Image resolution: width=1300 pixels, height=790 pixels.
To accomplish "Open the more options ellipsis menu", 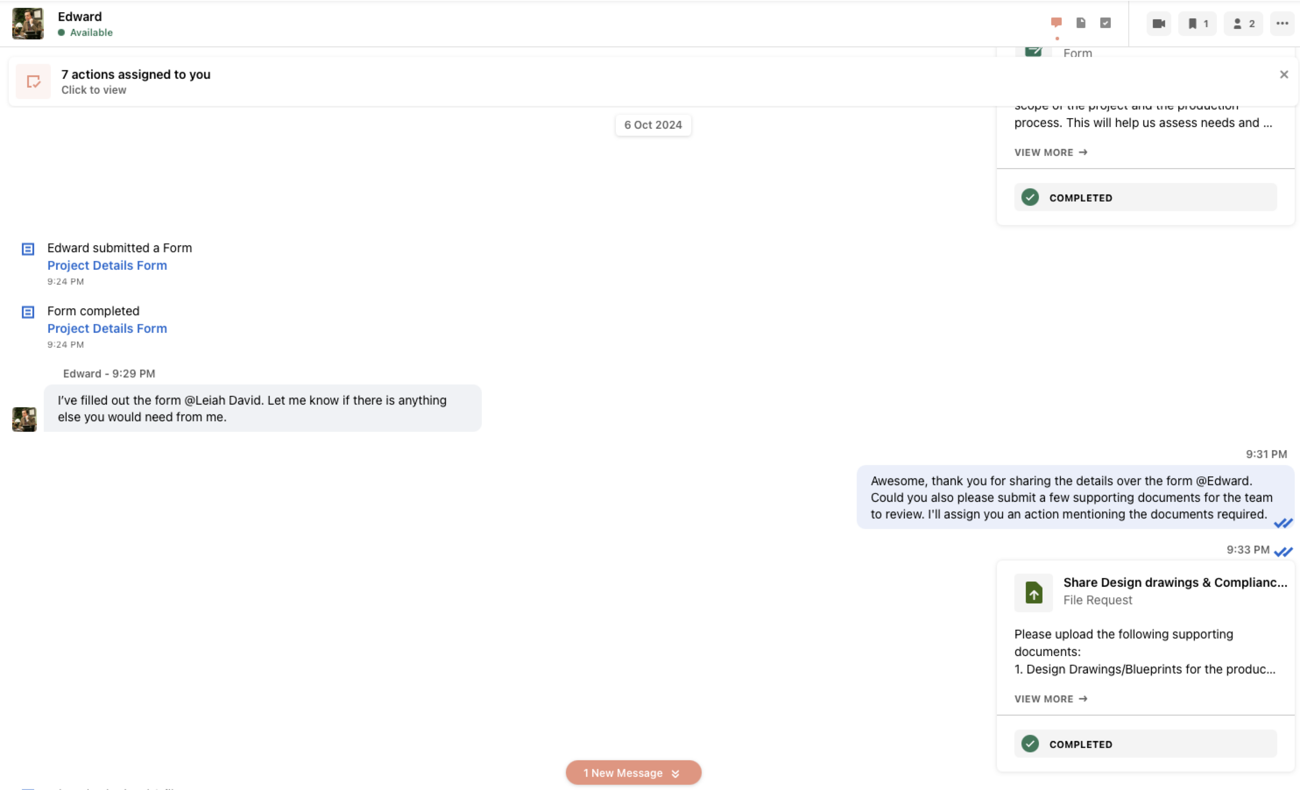I will tap(1282, 24).
